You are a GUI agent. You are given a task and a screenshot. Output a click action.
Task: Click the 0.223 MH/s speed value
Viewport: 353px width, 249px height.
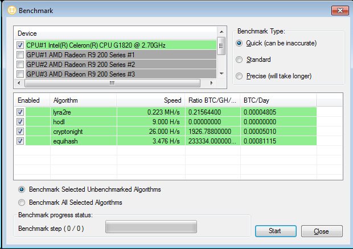click(x=163, y=112)
